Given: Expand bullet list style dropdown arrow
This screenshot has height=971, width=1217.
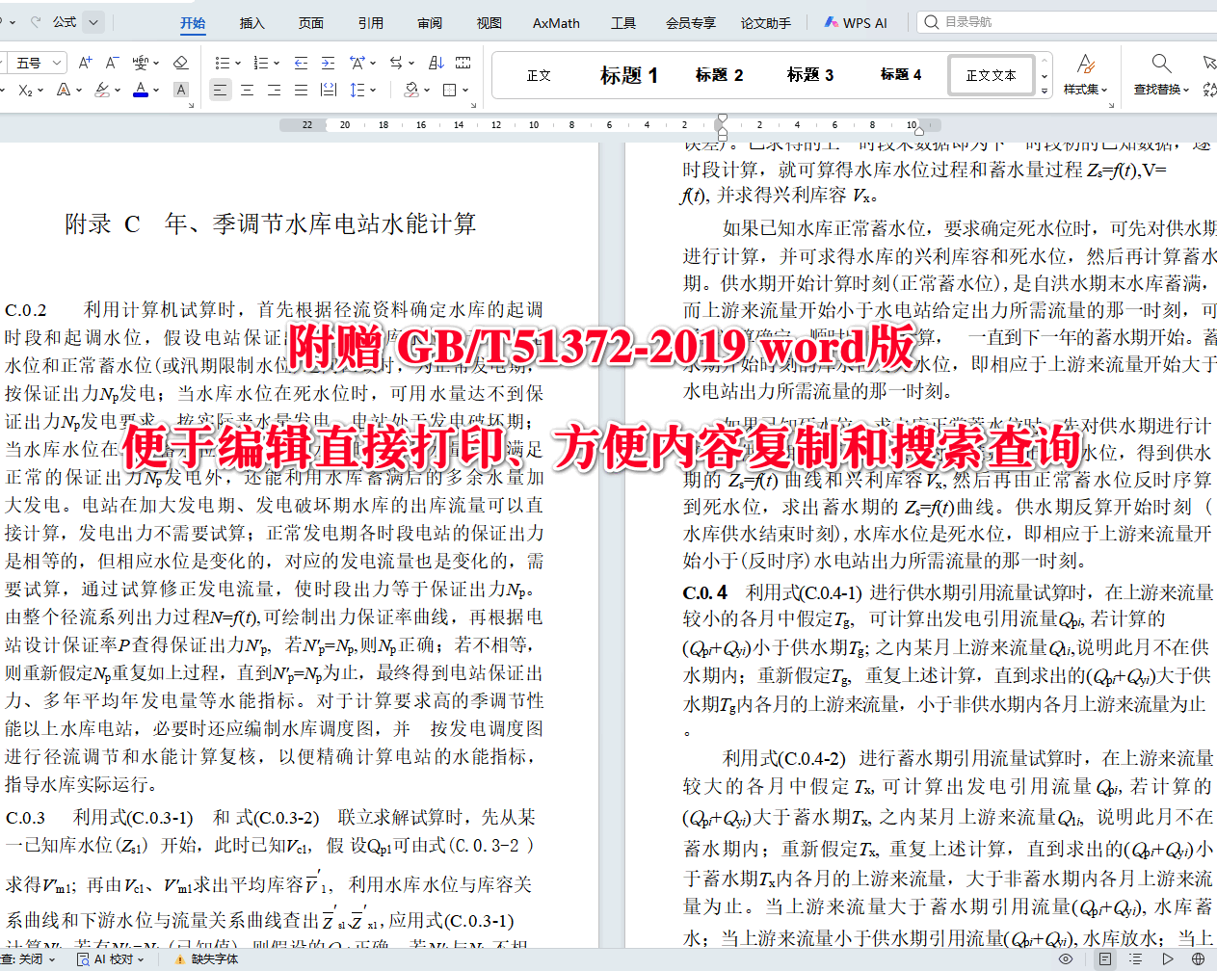Looking at the screenshot, I should coord(237,63).
